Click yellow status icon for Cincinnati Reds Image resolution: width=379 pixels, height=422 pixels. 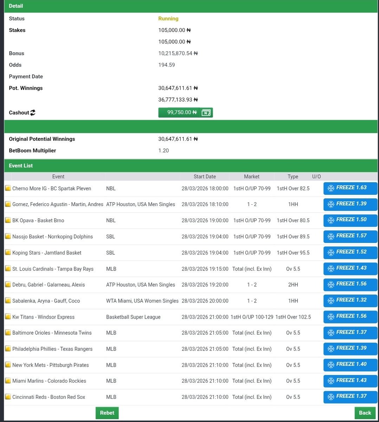(8, 397)
